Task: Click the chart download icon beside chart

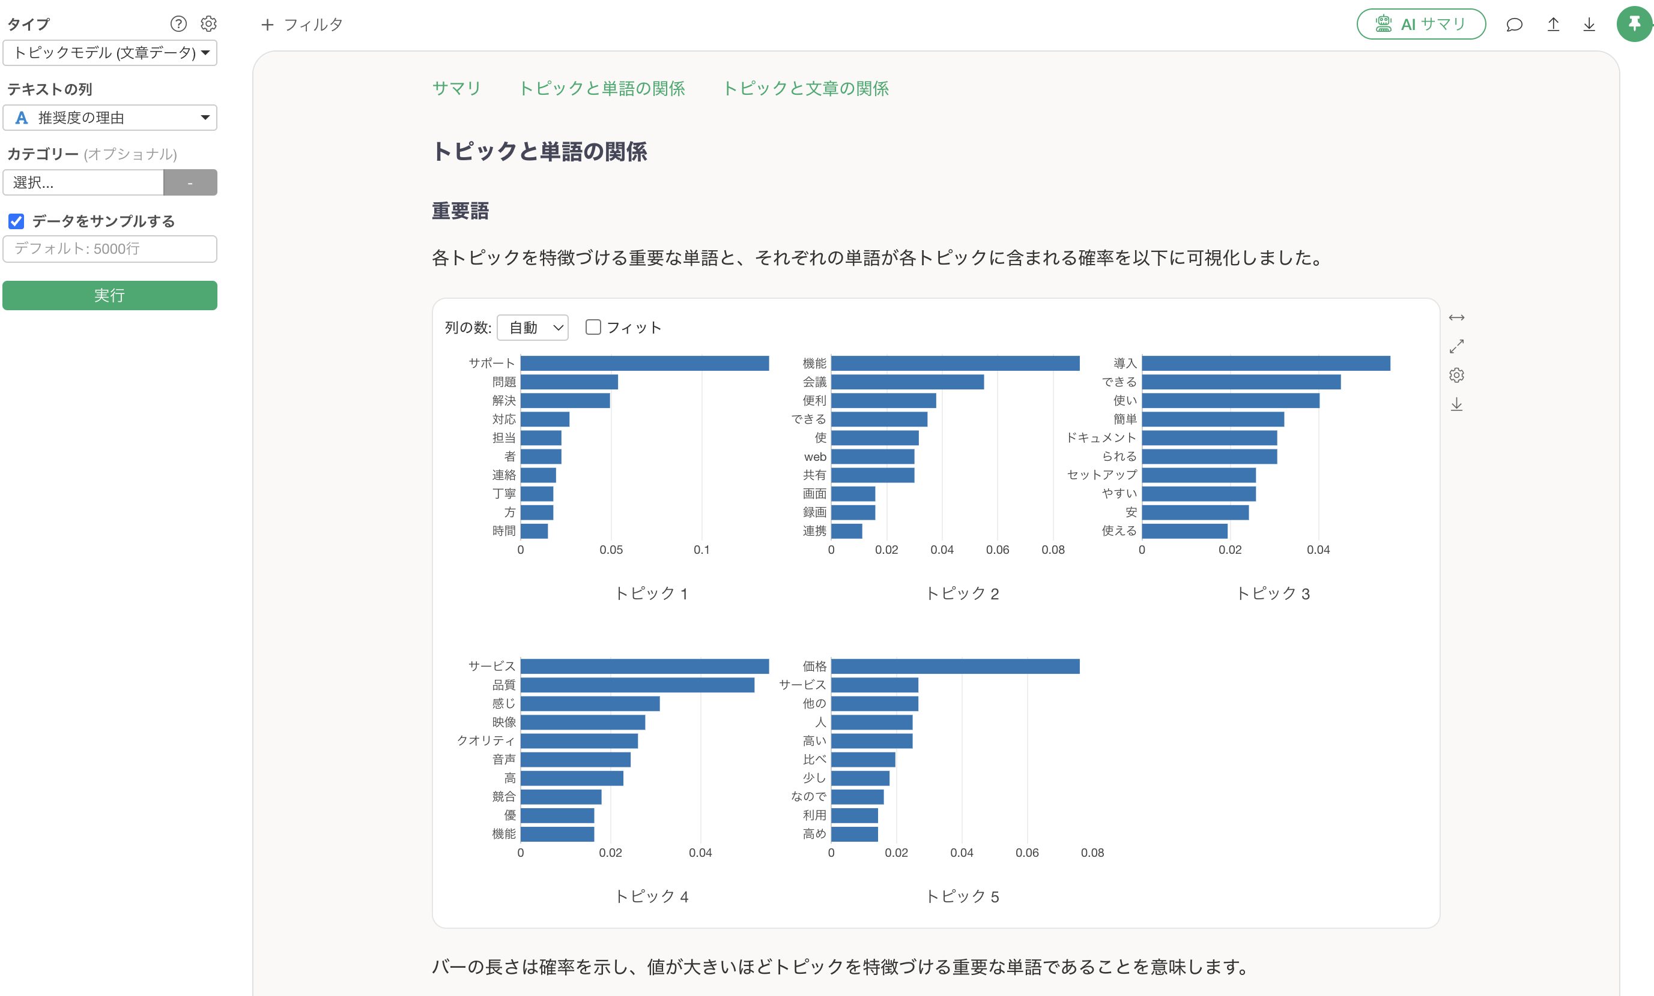Action: pyautogui.click(x=1456, y=404)
